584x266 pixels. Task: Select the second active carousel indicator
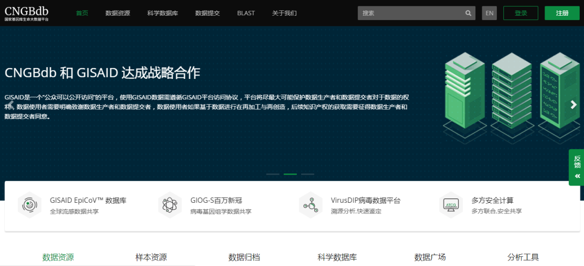(290, 174)
